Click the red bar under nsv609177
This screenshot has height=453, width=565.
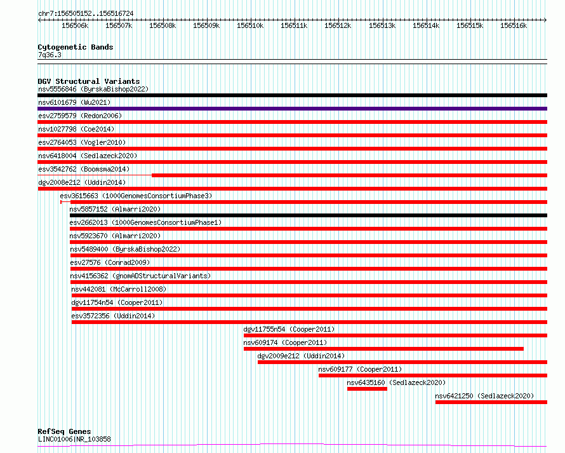point(433,376)
